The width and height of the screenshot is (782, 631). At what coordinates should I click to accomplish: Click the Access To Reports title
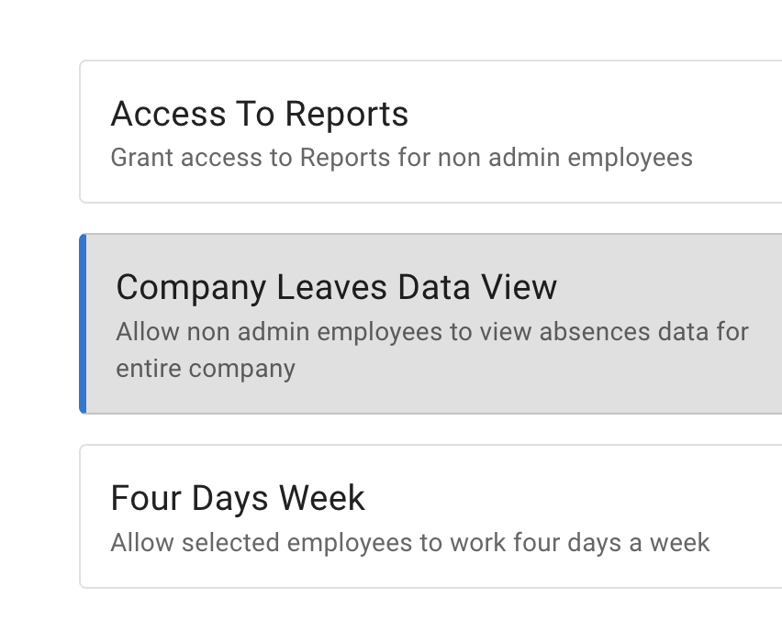pos(259,114)
